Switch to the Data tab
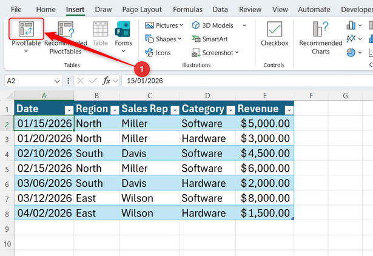Screen dimensions: 373x256 pyautogui.click(x=220, y=10)
